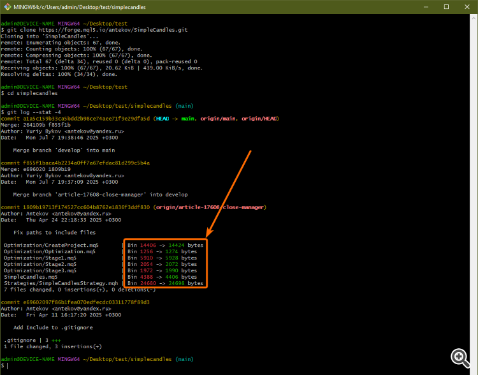Click the 'origin/HEAD' reference label
Image resolution: width=478 pixels, height=375 pixels.
point(259,119)
